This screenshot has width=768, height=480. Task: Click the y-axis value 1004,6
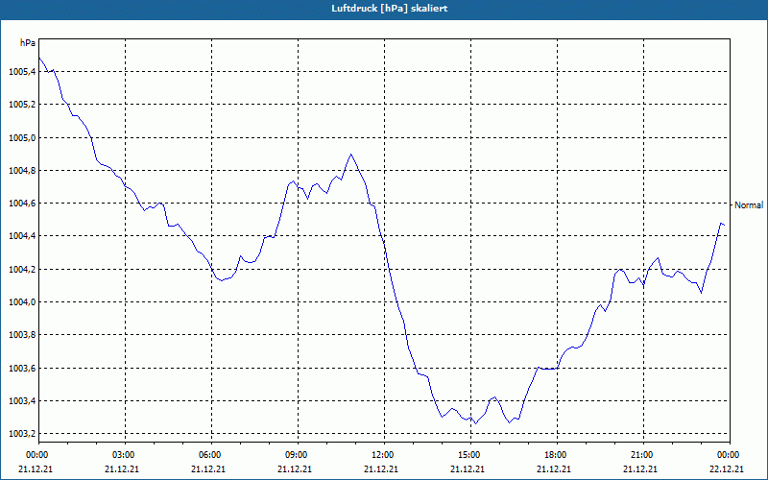[x=22, y=204]
